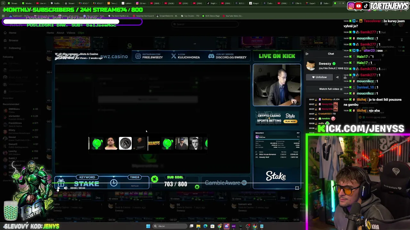
Task: Open Following in the Kick sidebar
Action: pyautogui.click(x=15, y=48)
